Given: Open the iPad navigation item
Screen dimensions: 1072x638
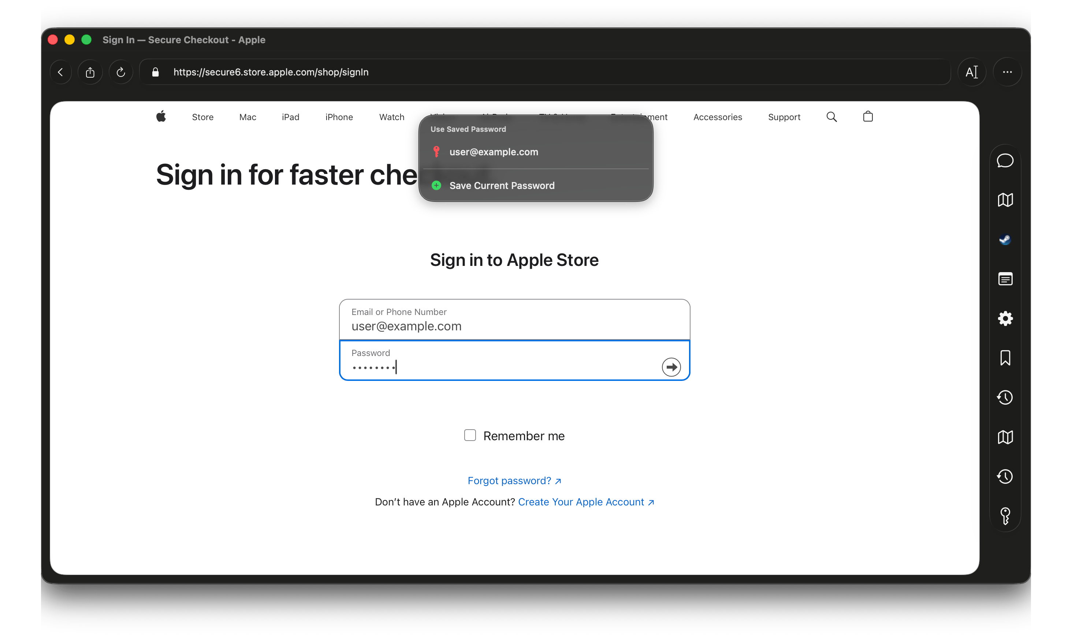Looking at the screenshot, I should (x=290, y=117).
